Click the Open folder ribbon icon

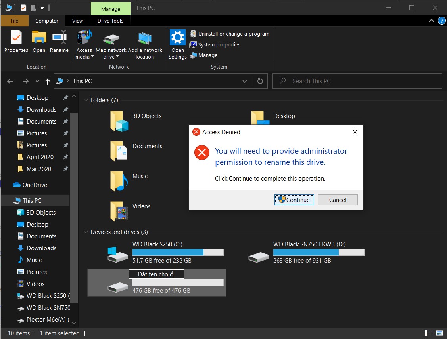click(39, 41)
